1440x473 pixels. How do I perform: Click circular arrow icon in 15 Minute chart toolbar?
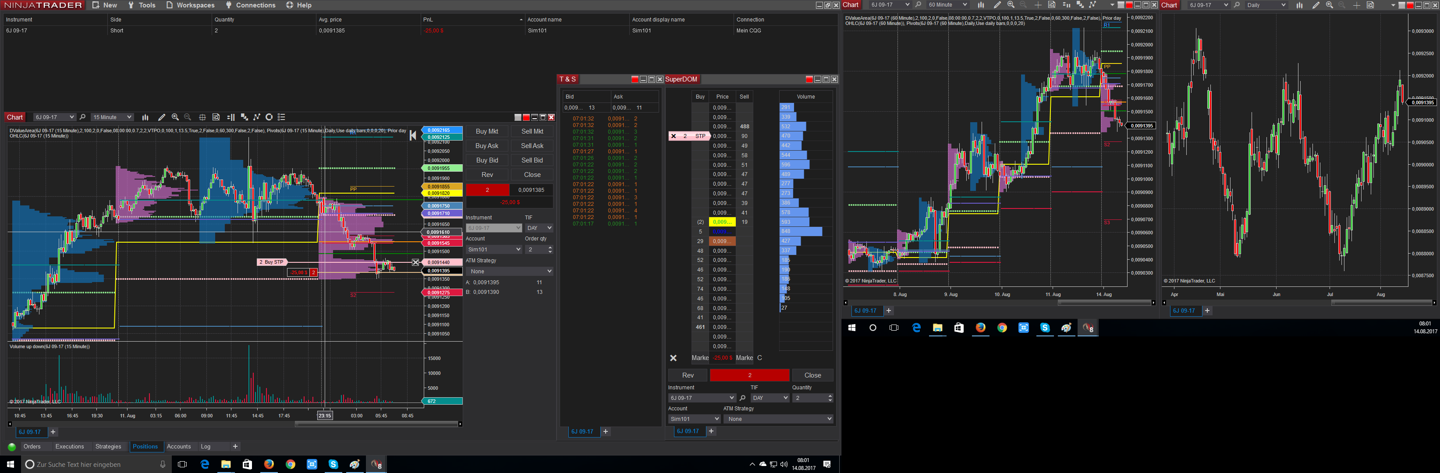tap(269, 117)
